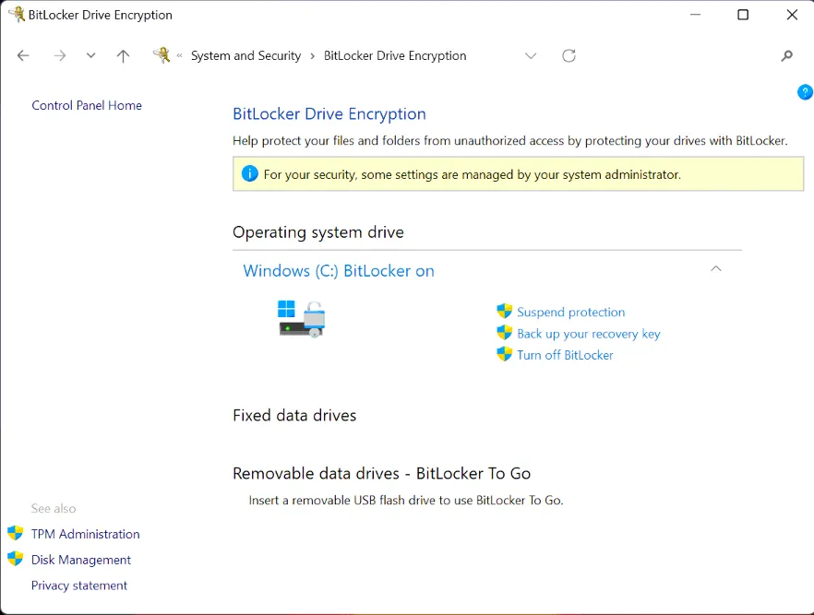Go back using the back arrow
Image resolution: width=814 pixels, height=615 pixels.
point(23,55)
